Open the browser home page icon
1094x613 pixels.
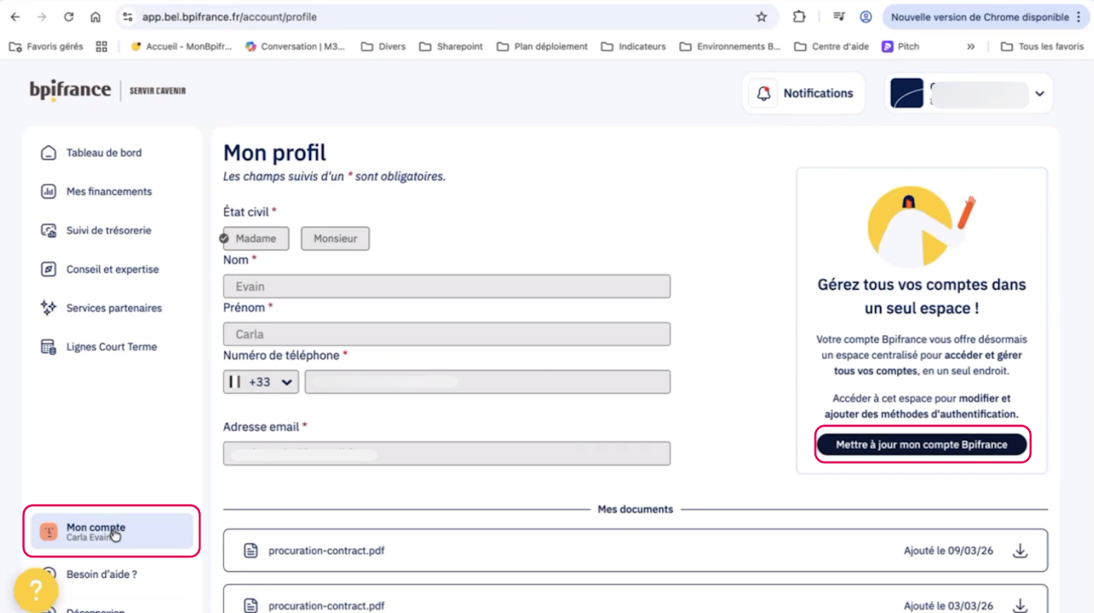96,17
